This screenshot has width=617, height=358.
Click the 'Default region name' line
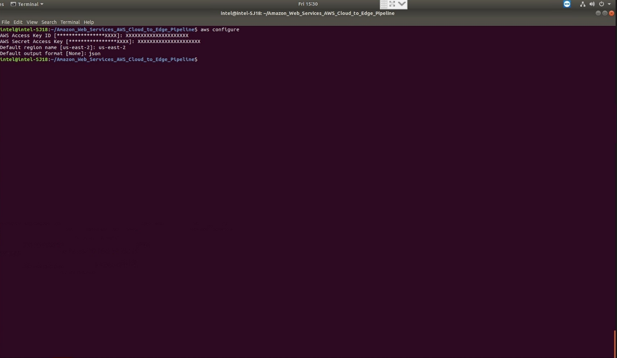[63, 47]
